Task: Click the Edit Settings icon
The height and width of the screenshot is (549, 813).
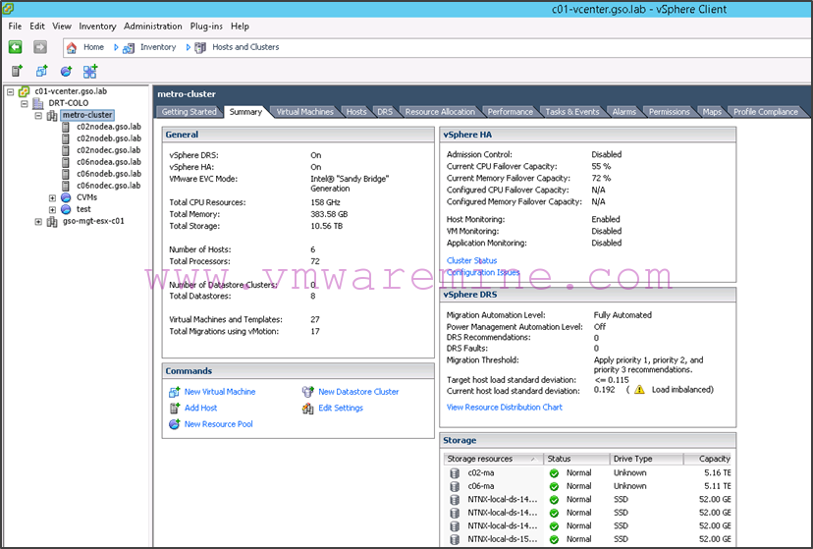Action: coord(308,409)
